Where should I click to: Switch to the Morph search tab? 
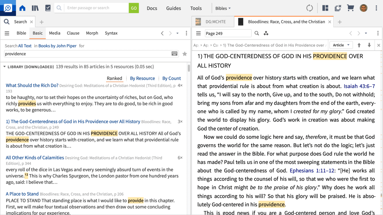(92, 33)
